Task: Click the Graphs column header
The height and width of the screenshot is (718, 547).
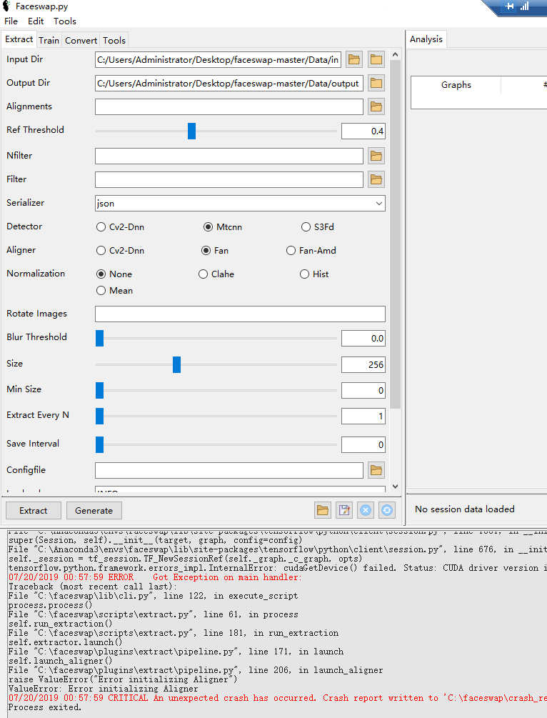Action: (456, 85)
